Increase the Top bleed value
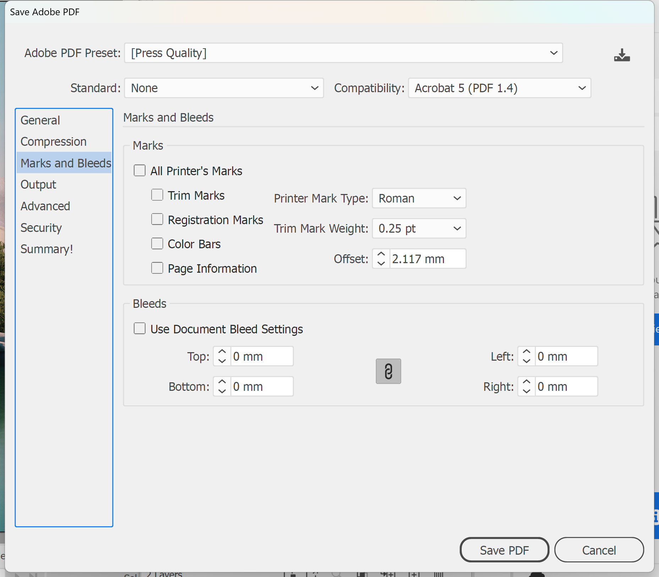Viewport: 659px width, 577px height. click(x=222, y=351)
